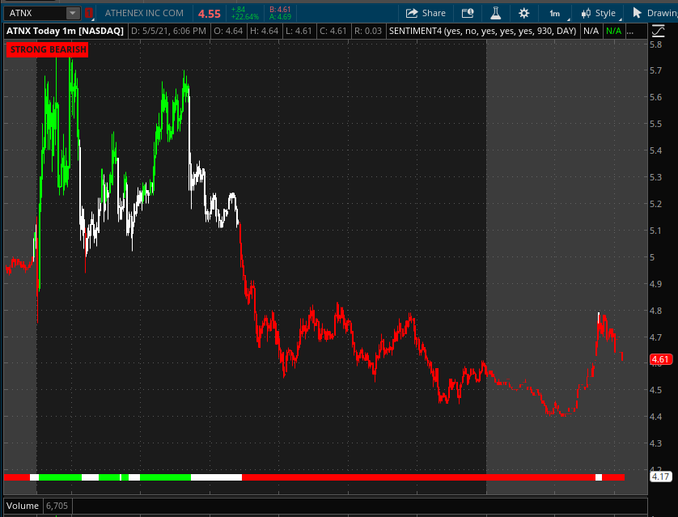Click the low value L: 4.61

point(299,31)
